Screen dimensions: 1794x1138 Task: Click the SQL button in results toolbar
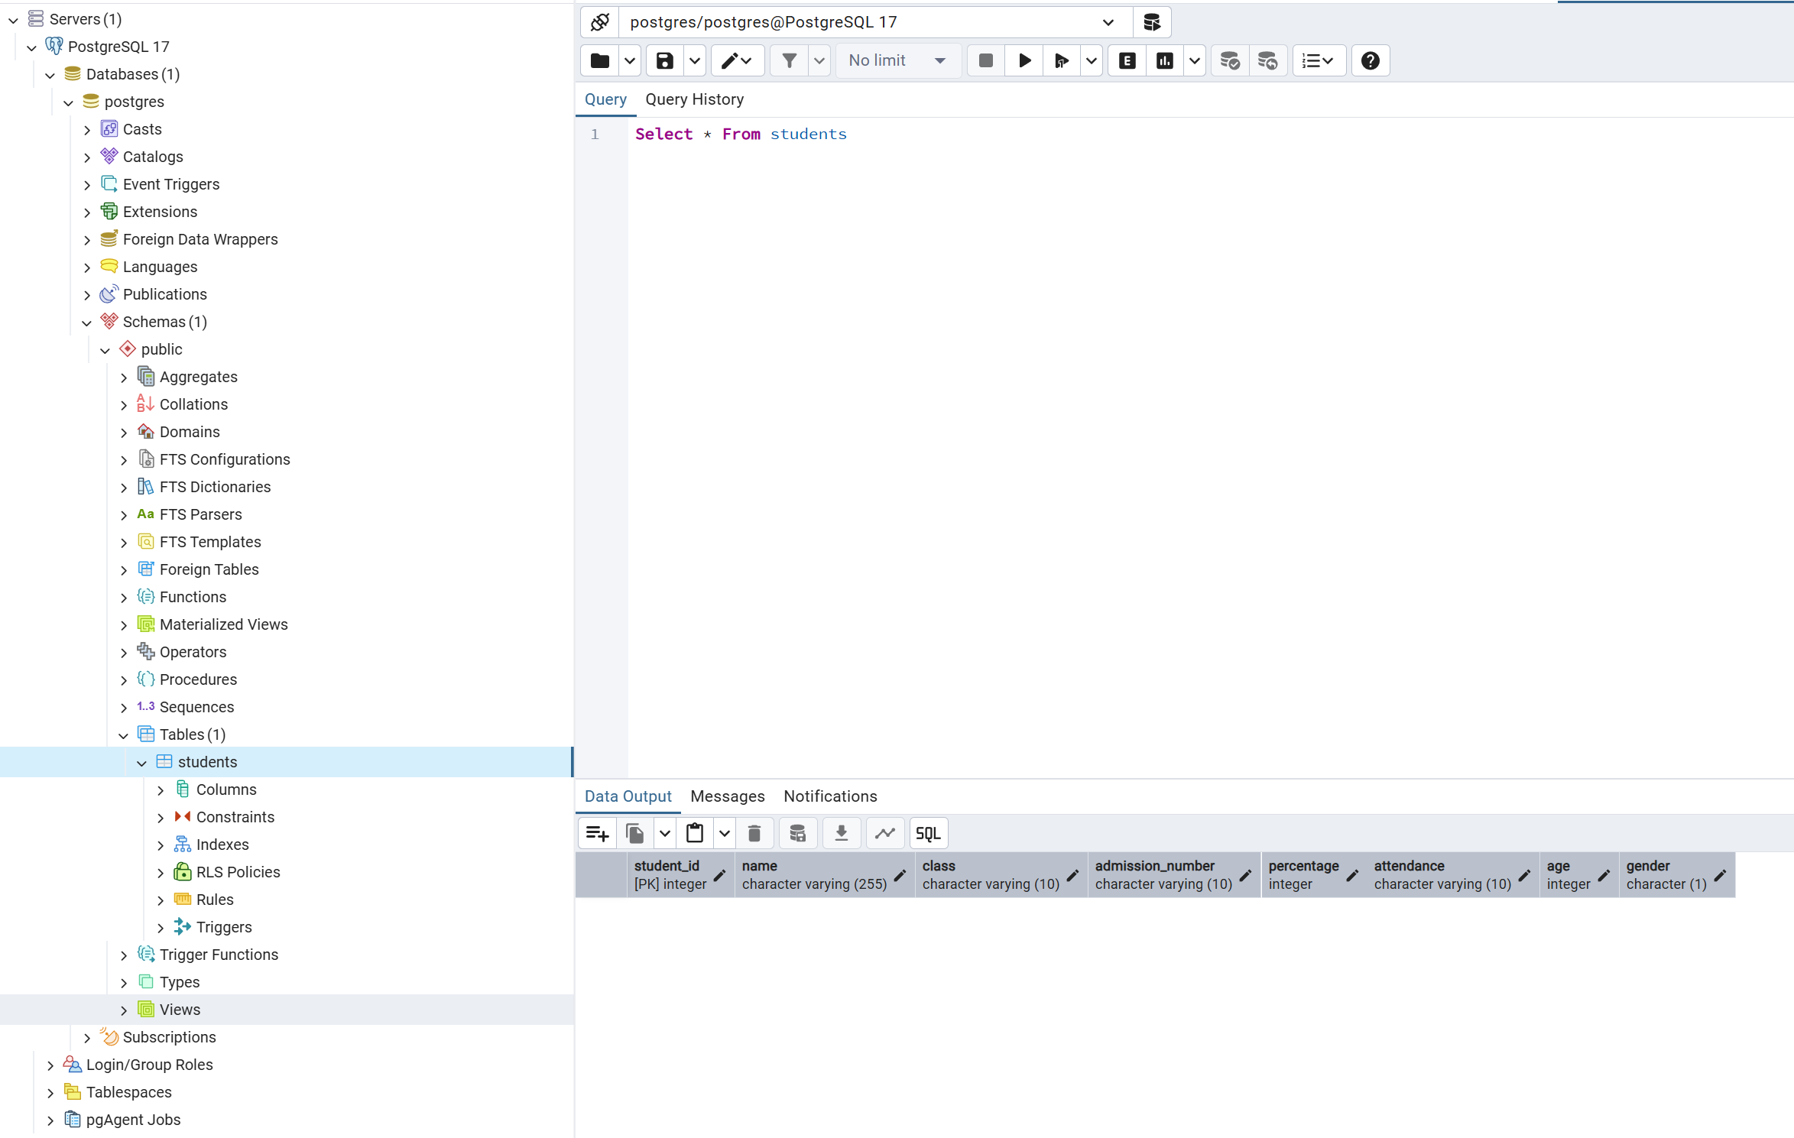pyautogui.click(x=928, y=833)
